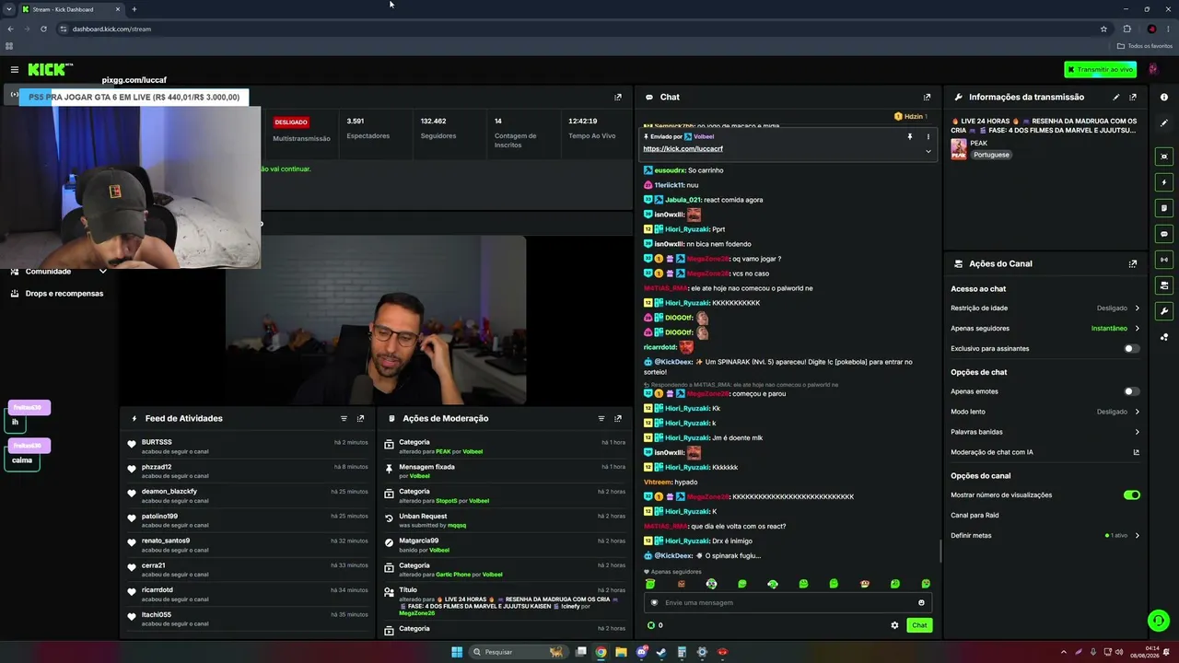Pop out the Informações da transmissão panel
Image resolution: width=1179 pixels, height=663 pixels.
[x=1133, y=97]
